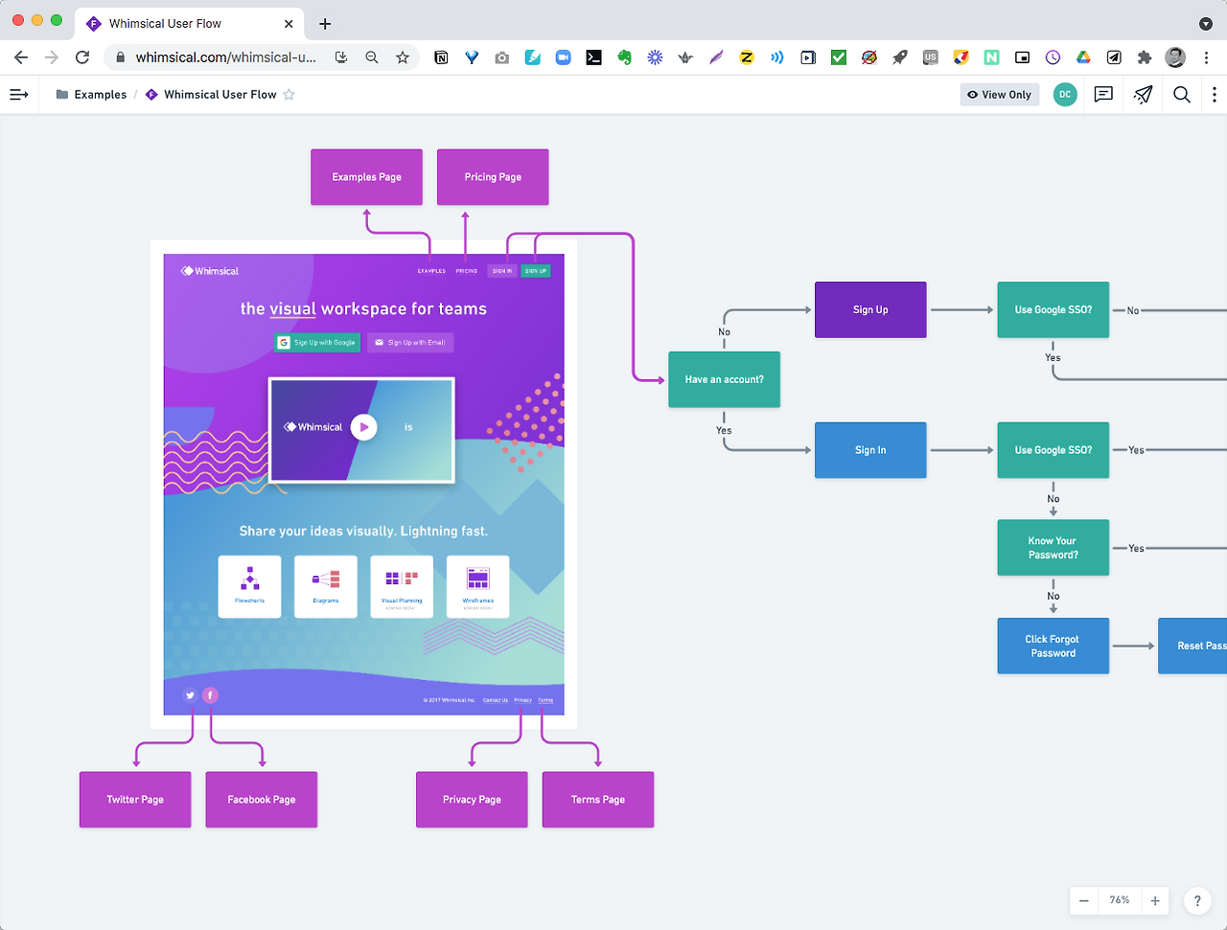Viewport: 1227px width, 930px height.
Task: Select the Pricing Page node
Action: (493, 177)
